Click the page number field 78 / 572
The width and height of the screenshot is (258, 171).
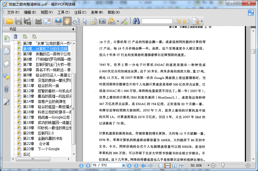tap(107, 165)
